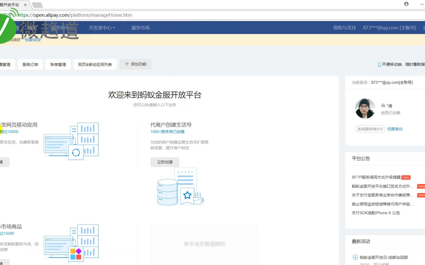425x265 pixels.
Task: Click the user profile avatar photo
Action: pos(365,109)
